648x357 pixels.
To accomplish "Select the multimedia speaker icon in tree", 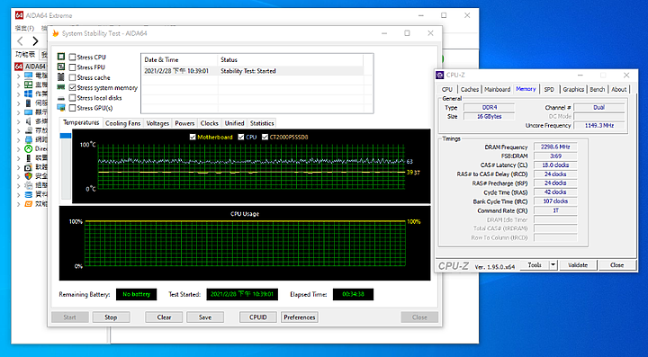I will point(28,121).
